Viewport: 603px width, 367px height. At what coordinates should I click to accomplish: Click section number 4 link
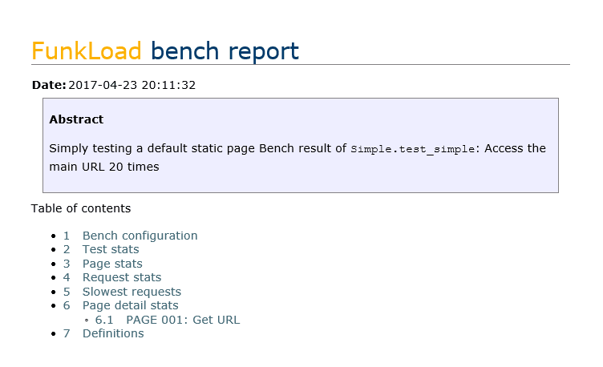coord(67,277)
